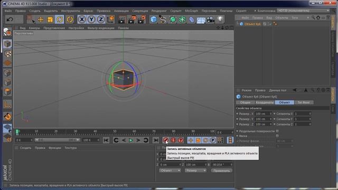Open the Рендеринг menu
Image resolution: width=338 pixels, height=190 pixels.
click(x=159, y=11)
